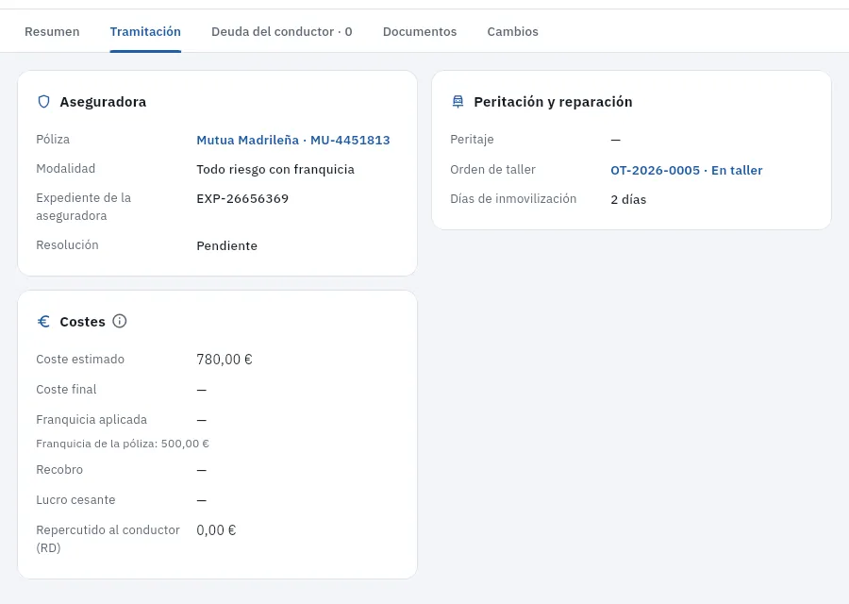Open workshop order OT-2026-0005 · En taller
This screenshot has width=849, height=604.
click(686, 171)
